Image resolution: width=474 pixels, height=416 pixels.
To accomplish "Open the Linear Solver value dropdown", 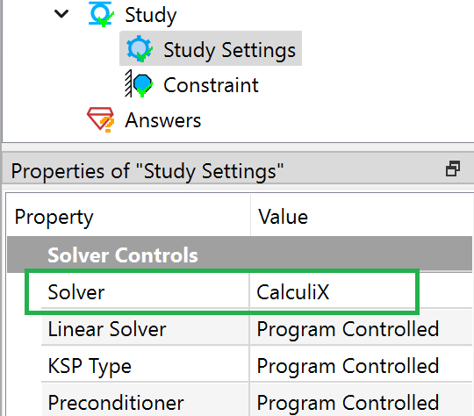I will point(361,329).
